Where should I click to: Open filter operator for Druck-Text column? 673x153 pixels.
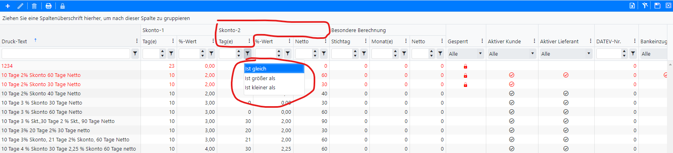135,53
